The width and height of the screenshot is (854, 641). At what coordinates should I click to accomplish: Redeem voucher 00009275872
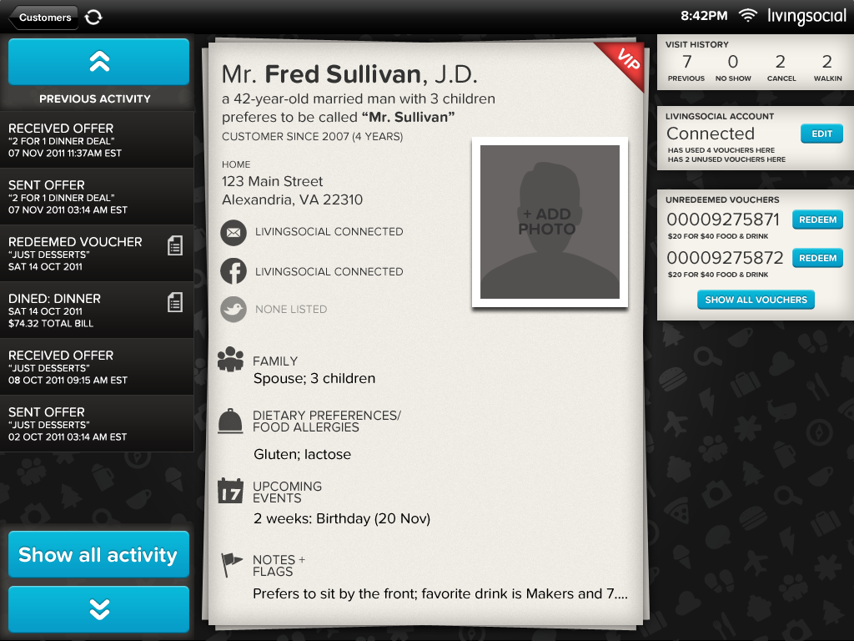(817, 258)
